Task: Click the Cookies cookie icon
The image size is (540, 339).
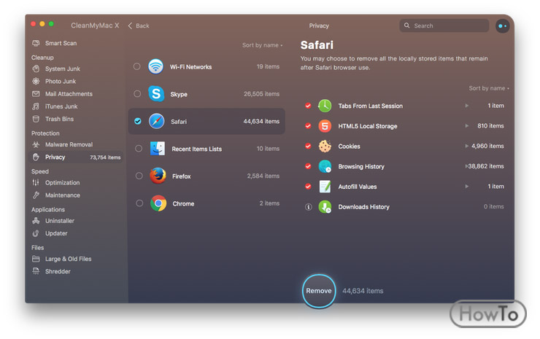Action: point(325,147)
